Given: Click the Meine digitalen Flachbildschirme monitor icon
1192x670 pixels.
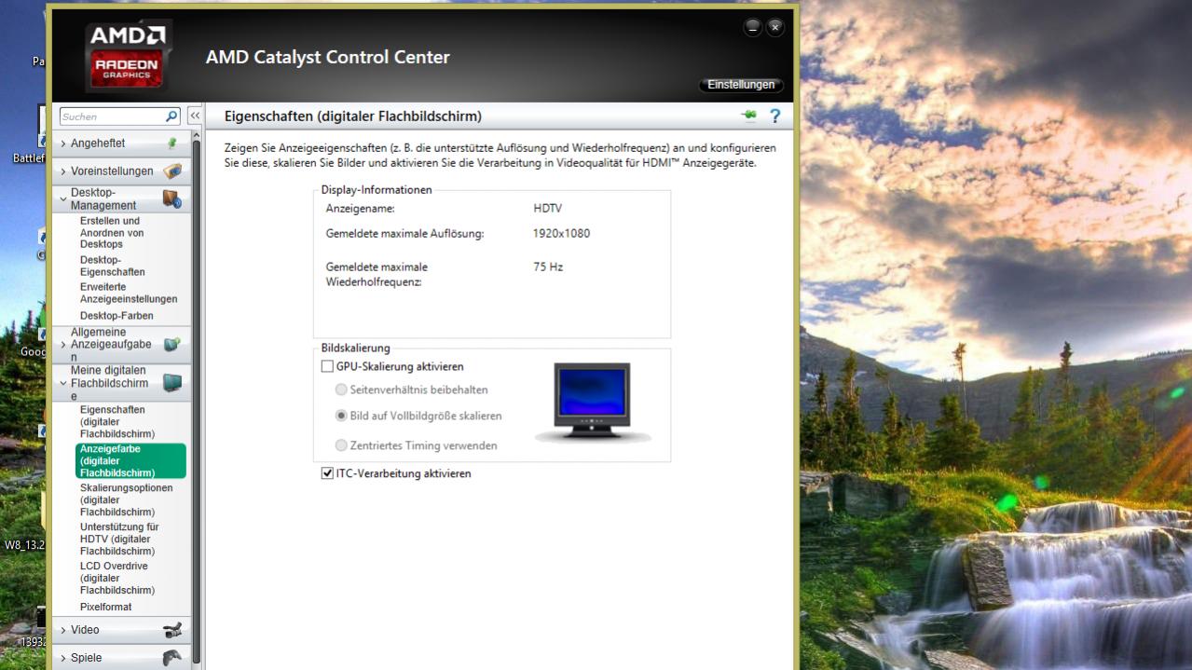Looking at the screenshot, I should 172,383.
